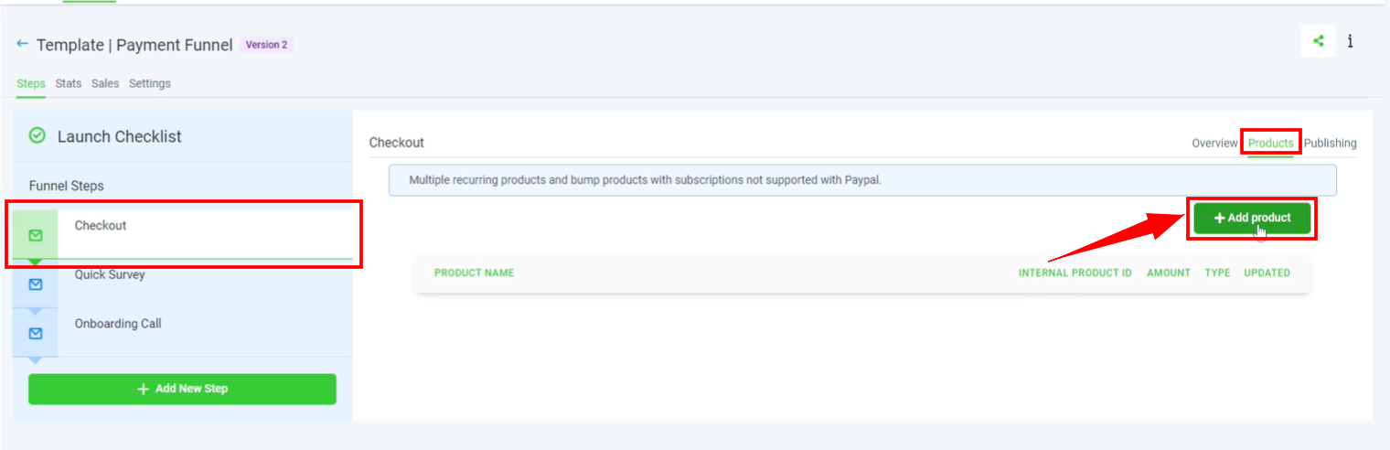Sort by the Amount column header
Viewport: 1390px width, 450px height.
(x=1169, y=273)
